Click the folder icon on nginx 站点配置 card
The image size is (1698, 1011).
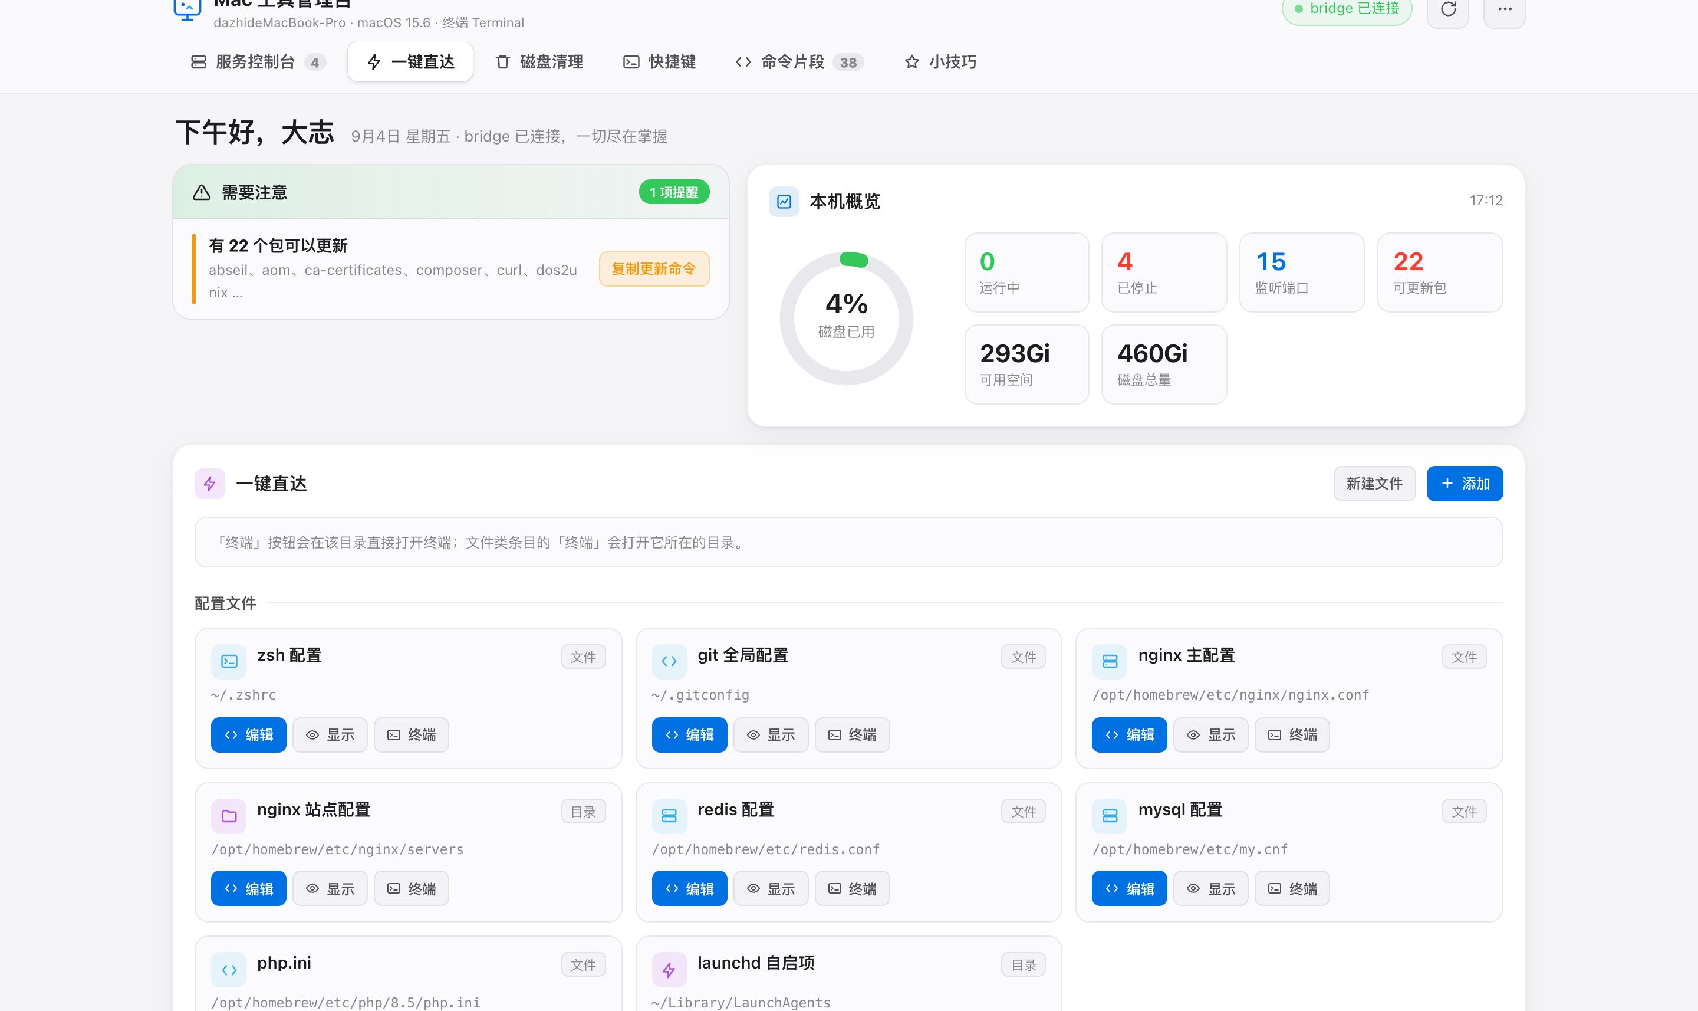point(229,816)
